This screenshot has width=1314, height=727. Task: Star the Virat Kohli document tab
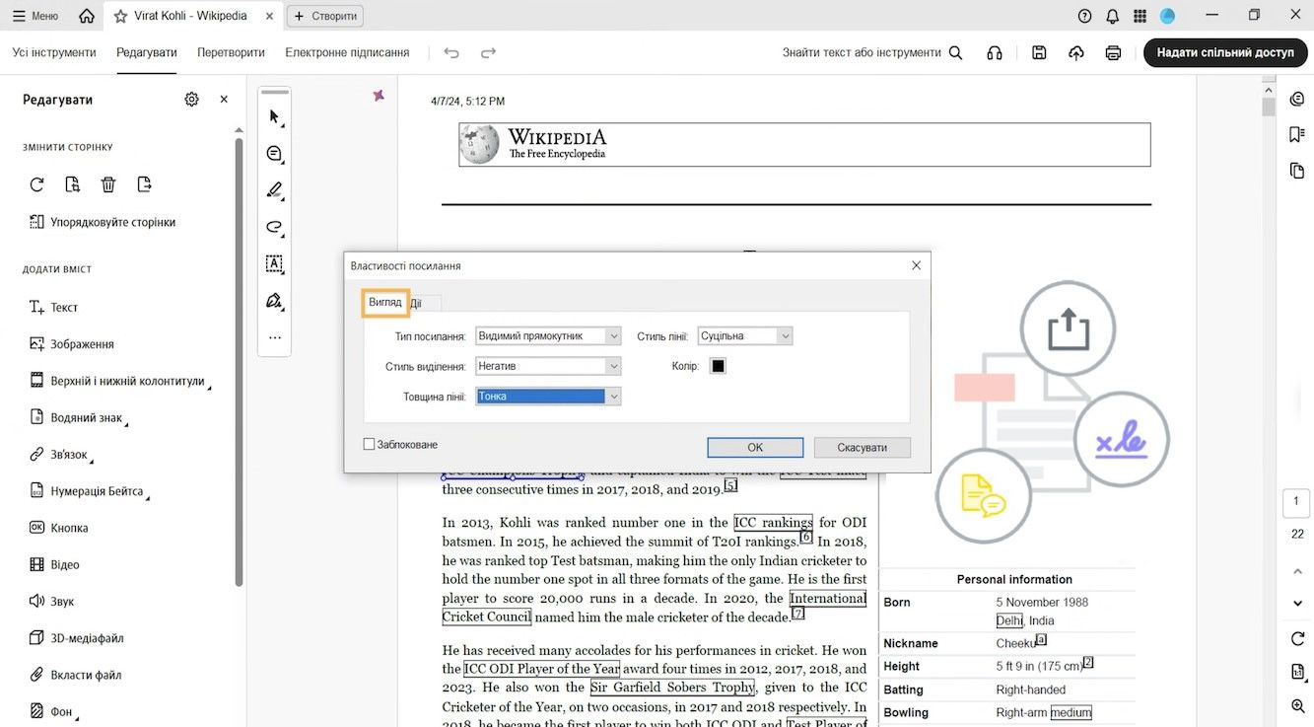[x=120, y=16]
